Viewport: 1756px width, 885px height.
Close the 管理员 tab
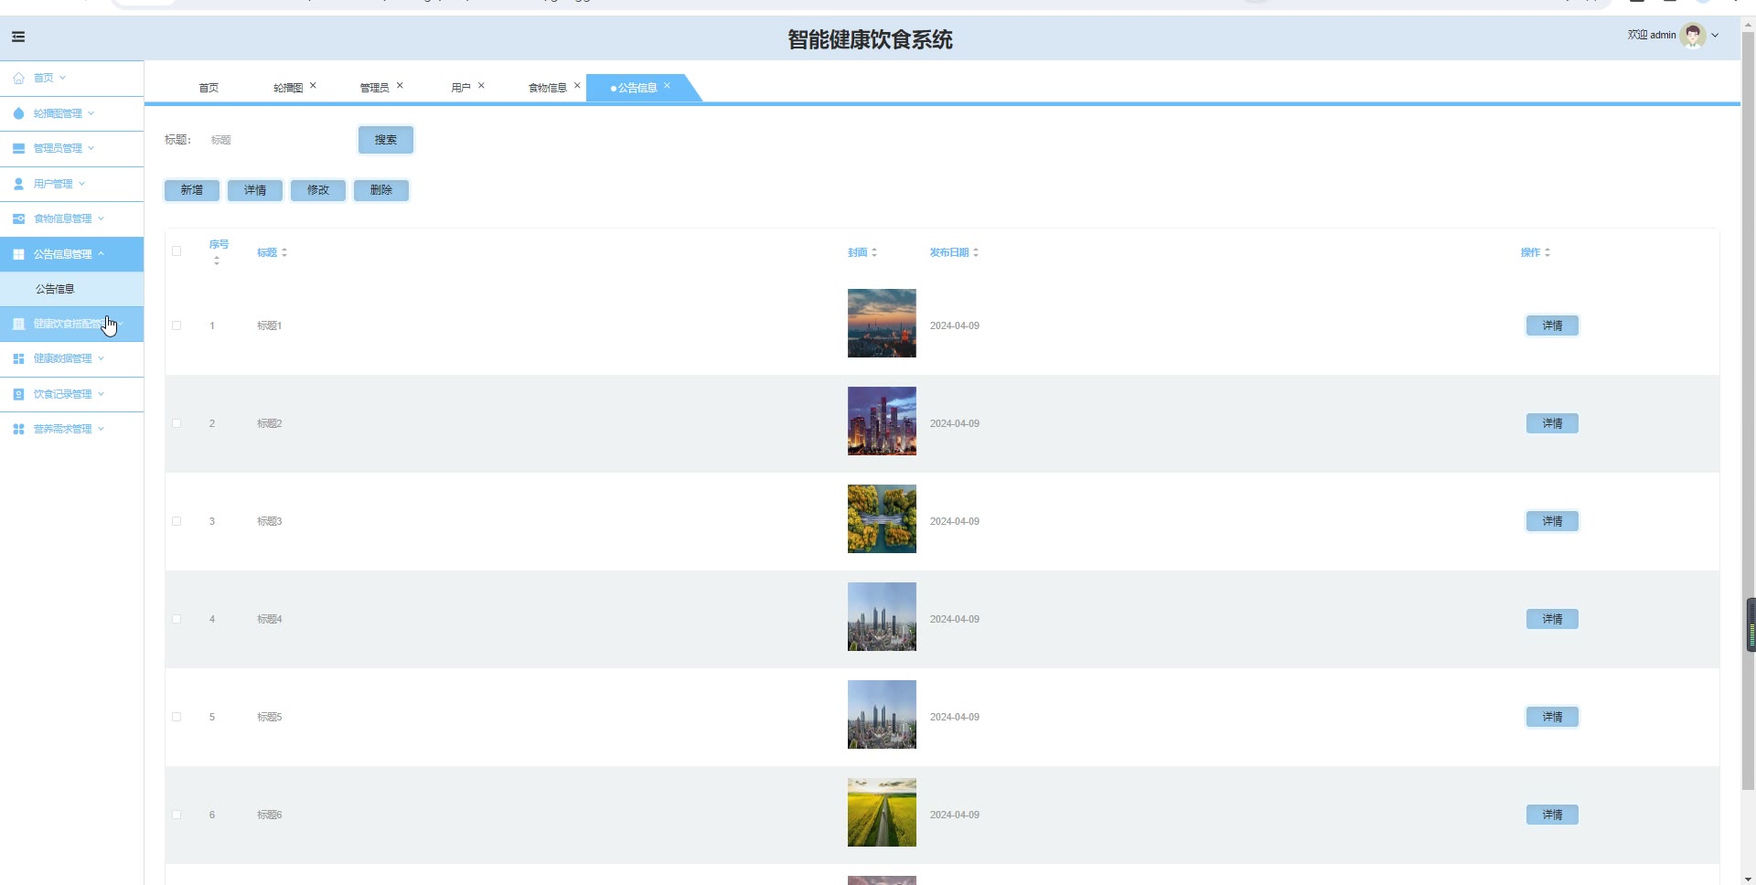pyautogui.click(x=400, y=85)
